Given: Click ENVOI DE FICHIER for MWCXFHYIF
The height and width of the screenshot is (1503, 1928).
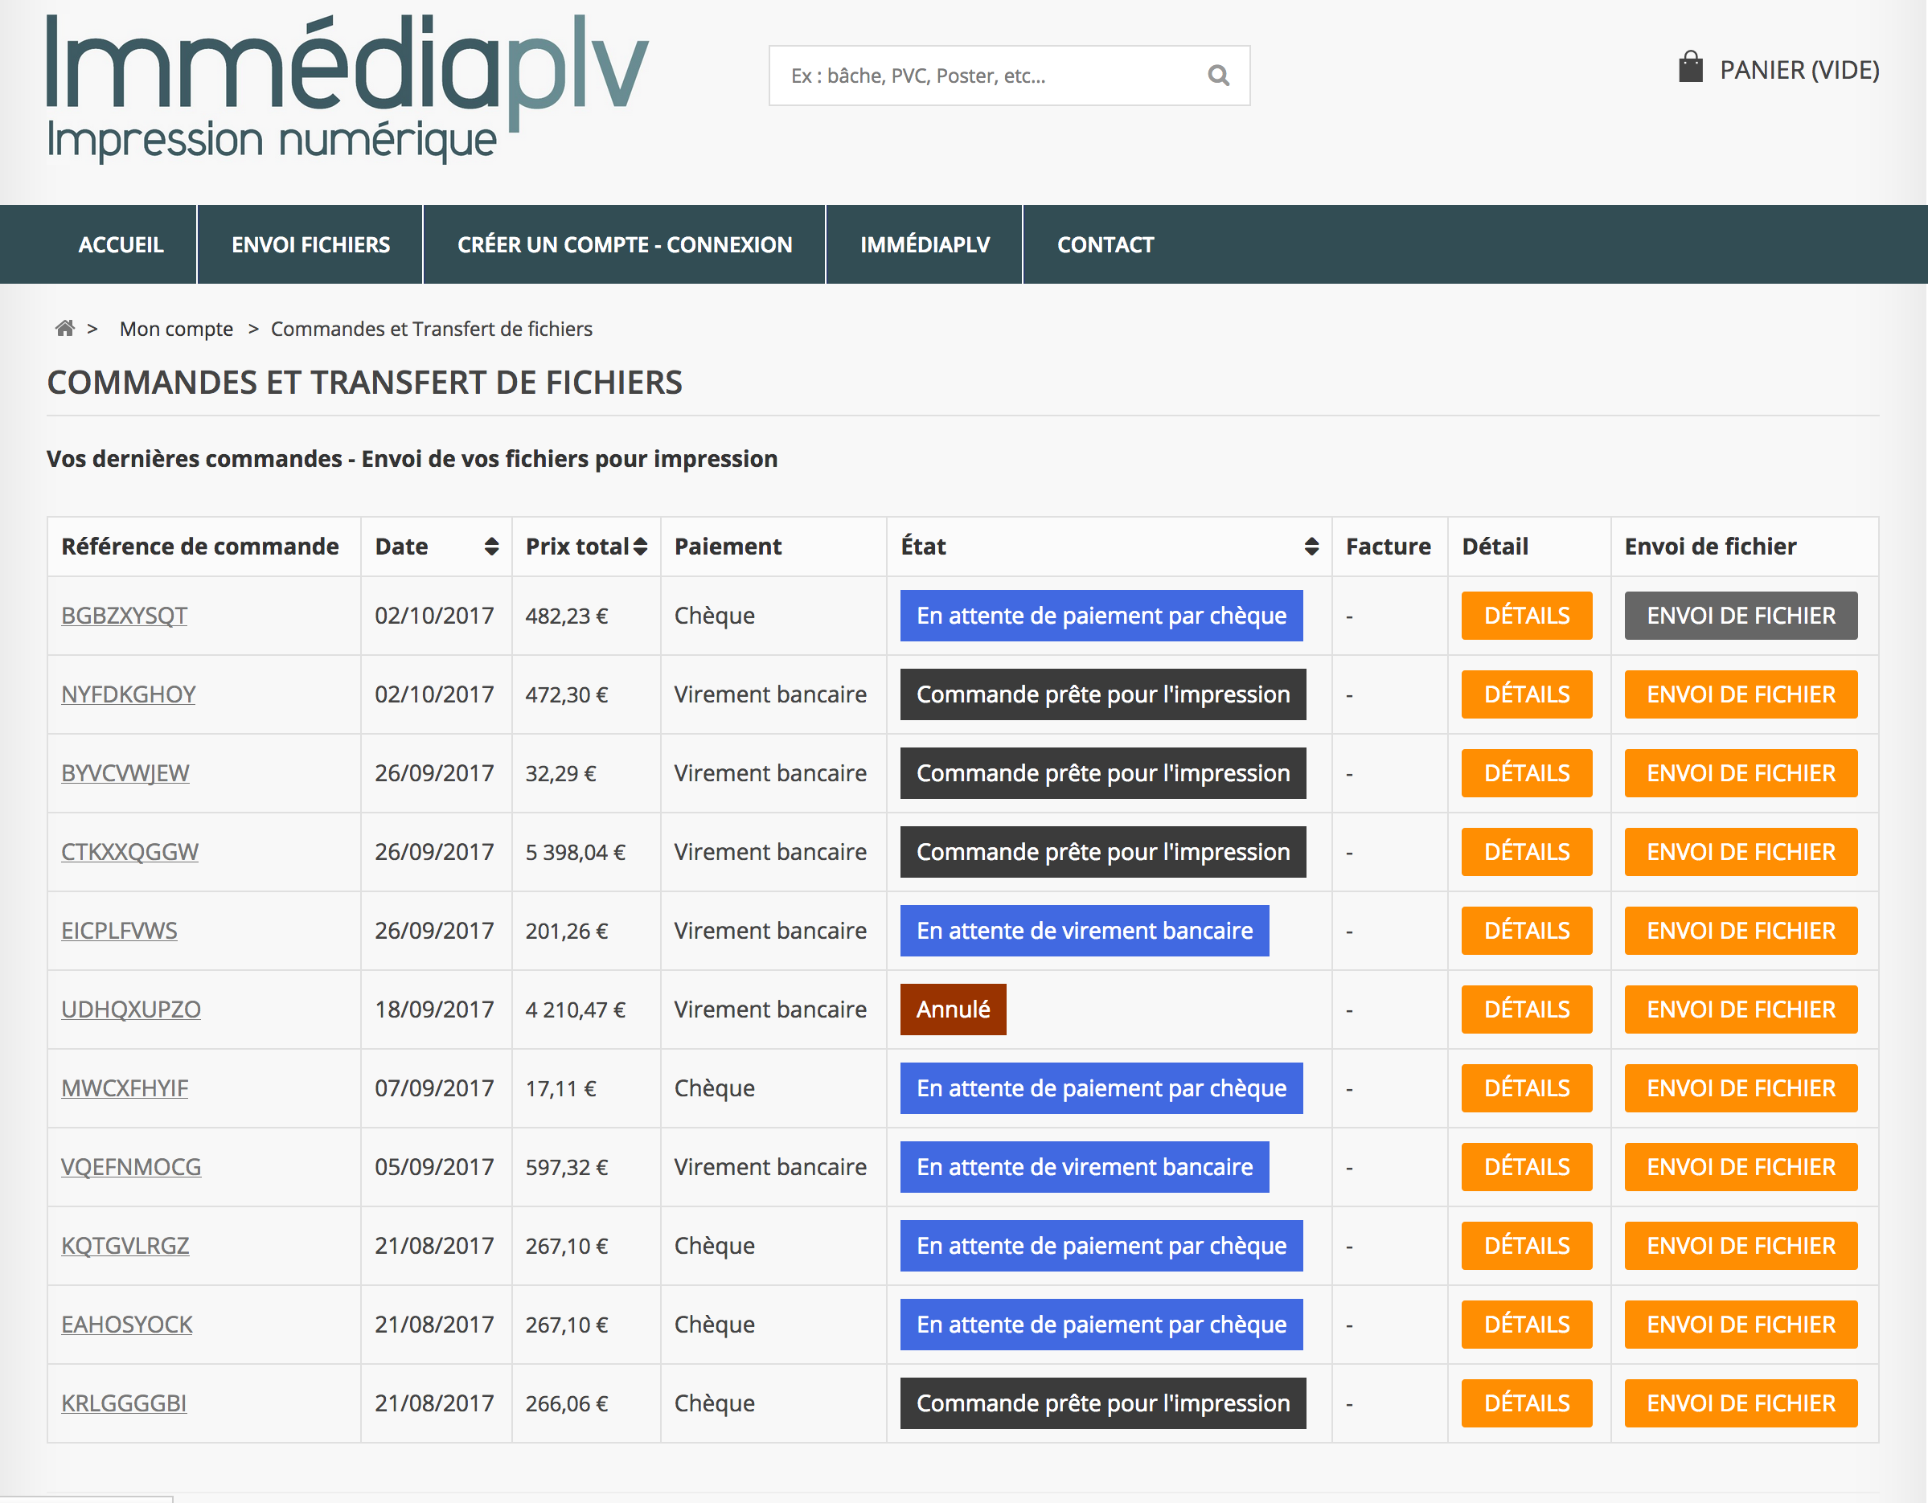Looking at the screenshot, I should [1741, 1088].
